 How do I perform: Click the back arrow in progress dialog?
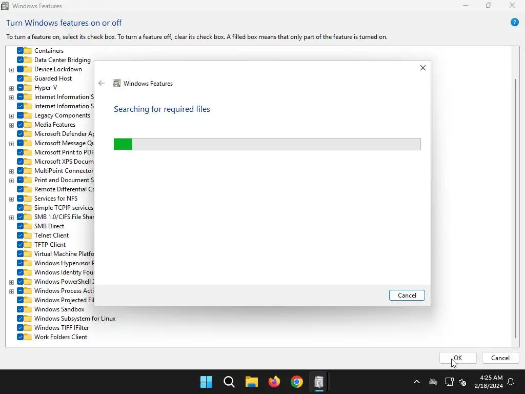[102, 84]
